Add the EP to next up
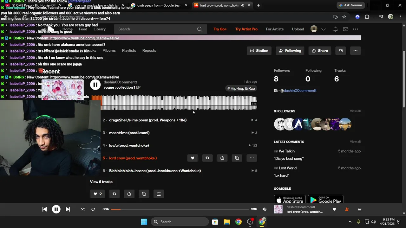The image size is (406, 228). [x=159, y=194]
